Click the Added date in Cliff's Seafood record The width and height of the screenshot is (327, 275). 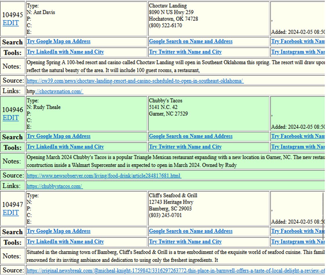[x=298, y=222]
